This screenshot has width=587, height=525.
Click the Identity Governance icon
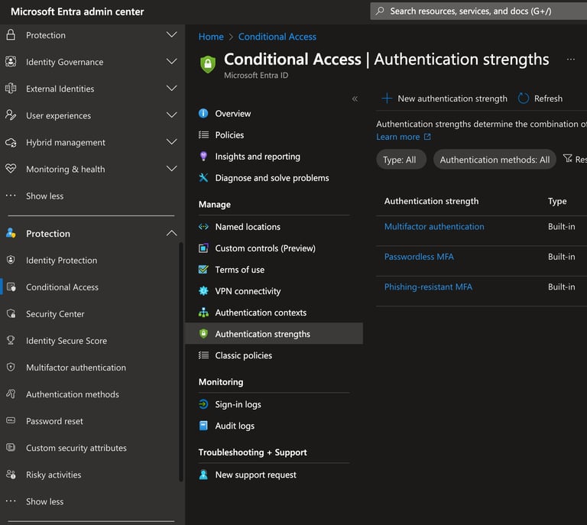tap(11, 62)
